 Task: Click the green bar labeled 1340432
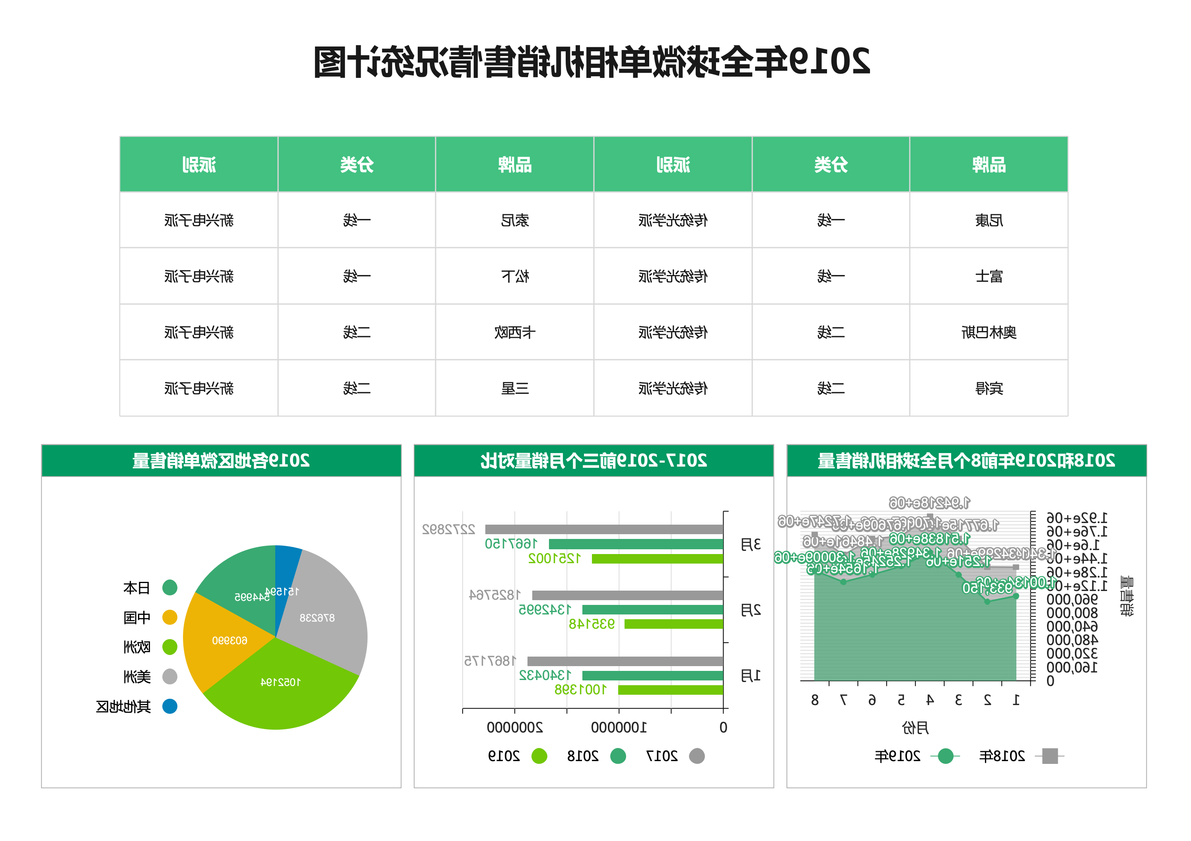point(653,675)
